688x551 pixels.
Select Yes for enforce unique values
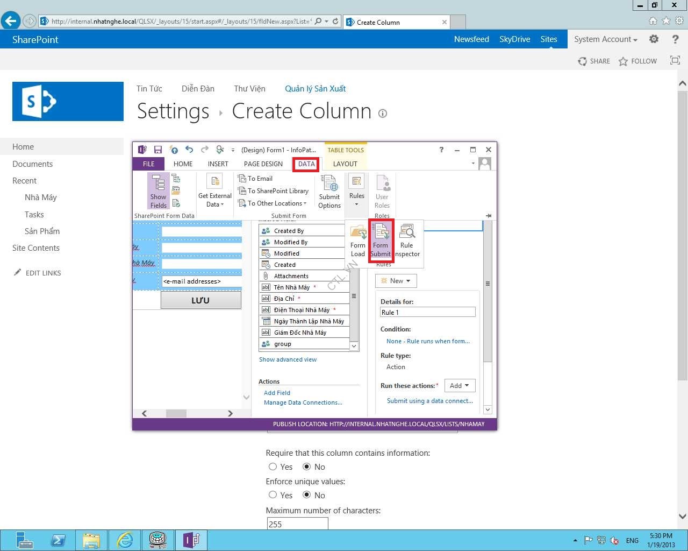[273, 495]
